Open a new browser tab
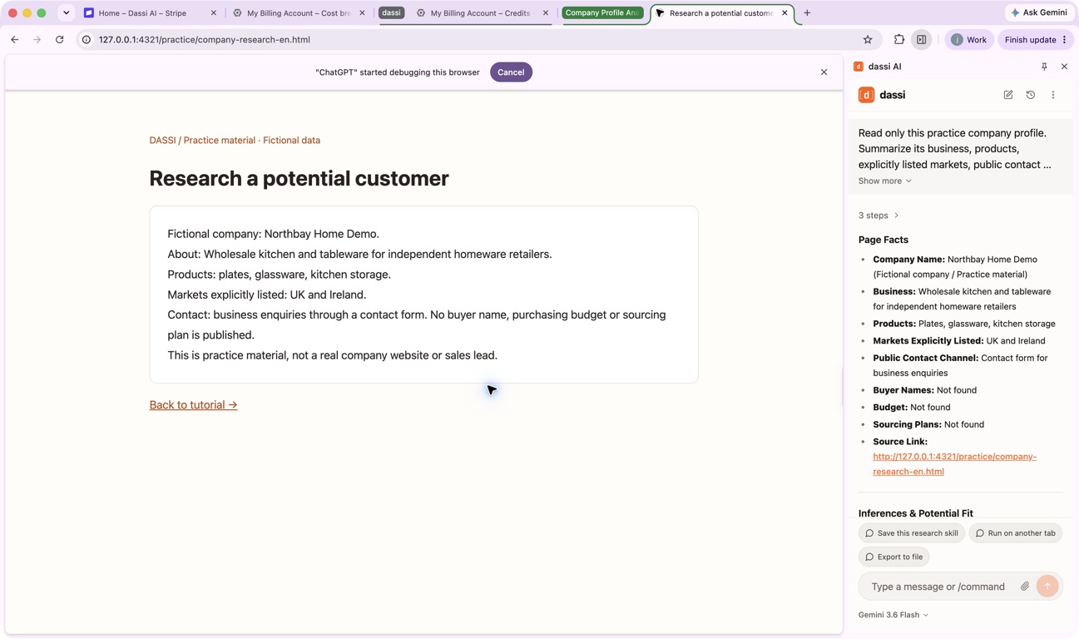The width and height of the screenshot is (1079, 639). (x=807, y=12)
